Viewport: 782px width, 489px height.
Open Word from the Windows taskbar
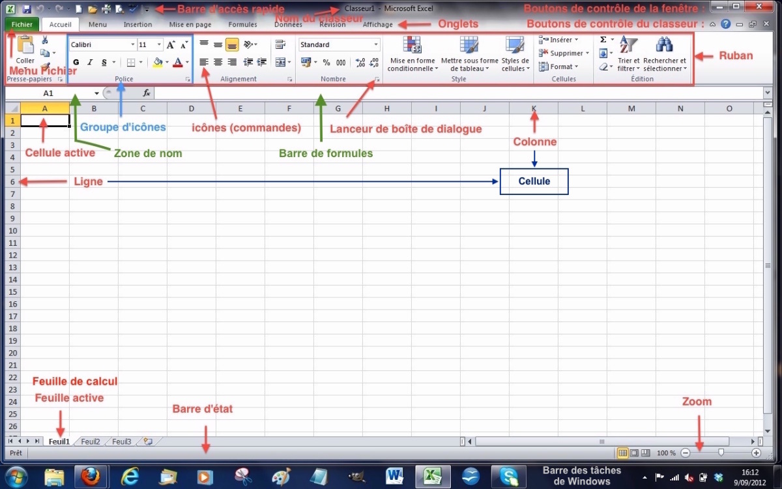pyautogui.click(x=394, y=477)
